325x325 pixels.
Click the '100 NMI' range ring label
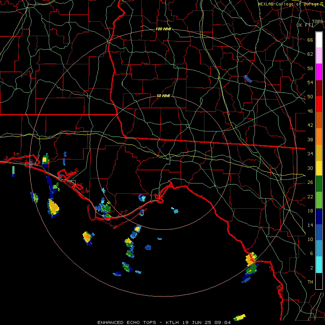(x=163, y=29)
